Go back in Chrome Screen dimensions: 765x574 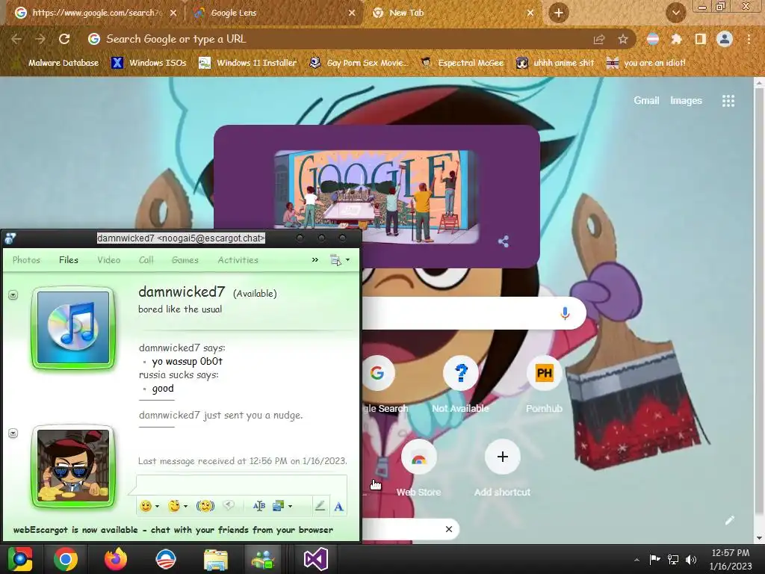pos(16,39)
